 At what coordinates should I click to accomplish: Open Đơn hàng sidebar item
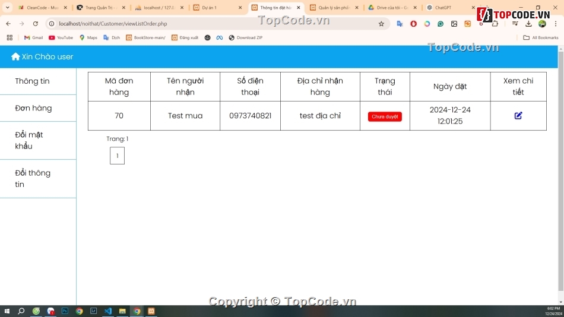[x=38, y=108]
